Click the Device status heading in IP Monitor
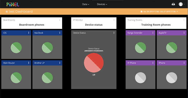 94,25
